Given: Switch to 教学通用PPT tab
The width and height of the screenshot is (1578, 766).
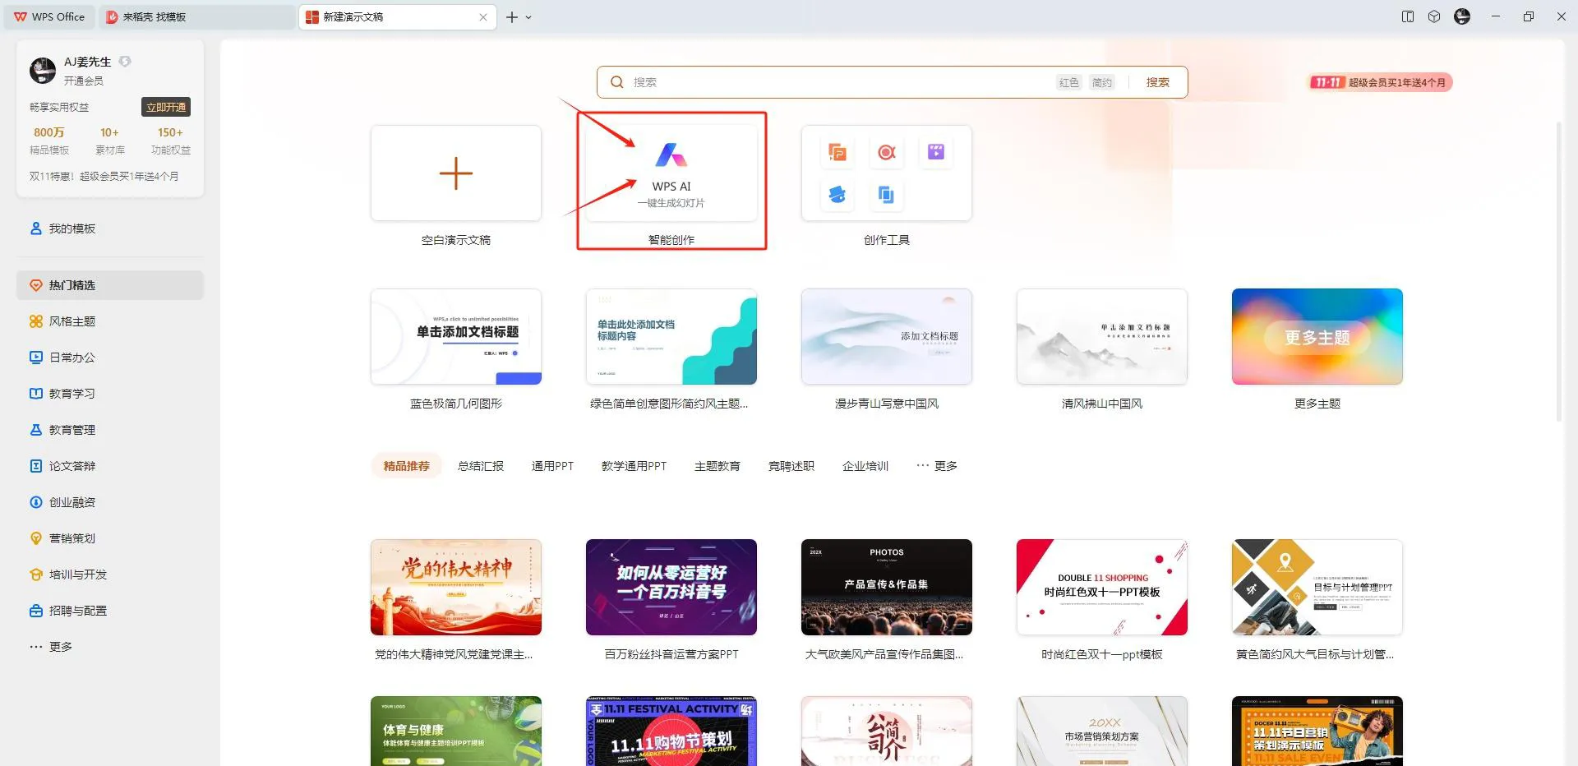Looking at the screenshot, I should coord(634,466).
